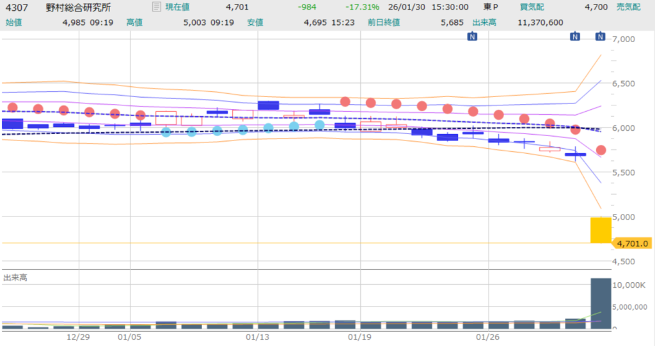Click the 始値 opening price label

(x=13, y=22)
